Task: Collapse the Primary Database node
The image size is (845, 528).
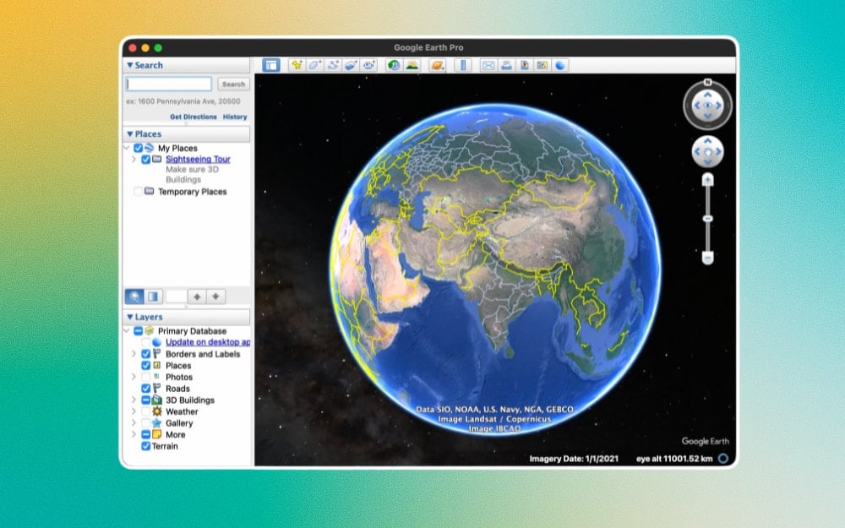Action: point(127,331)
